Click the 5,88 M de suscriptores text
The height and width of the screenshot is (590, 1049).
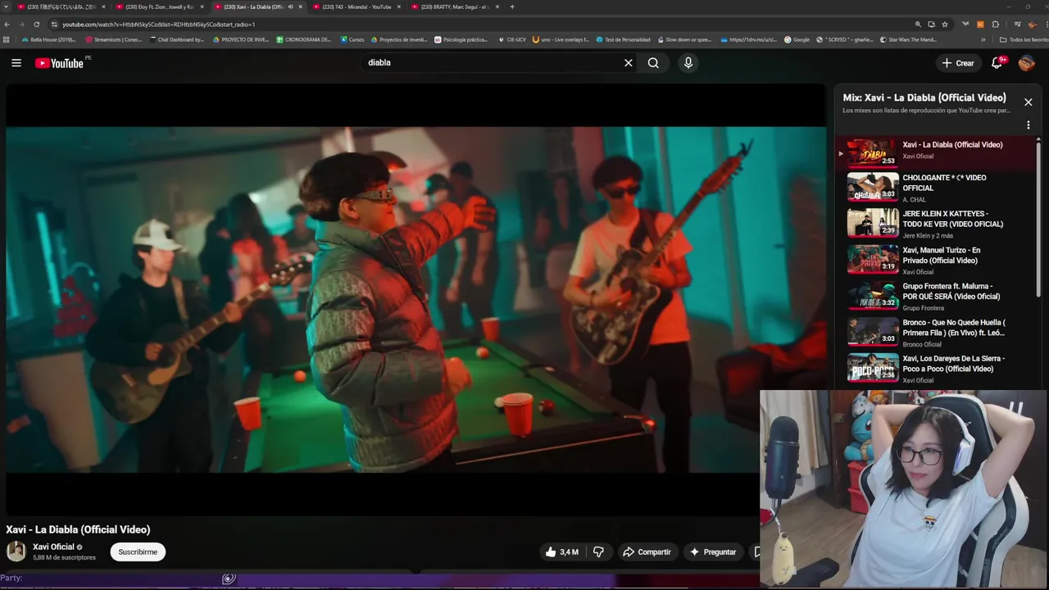(64, 557)
